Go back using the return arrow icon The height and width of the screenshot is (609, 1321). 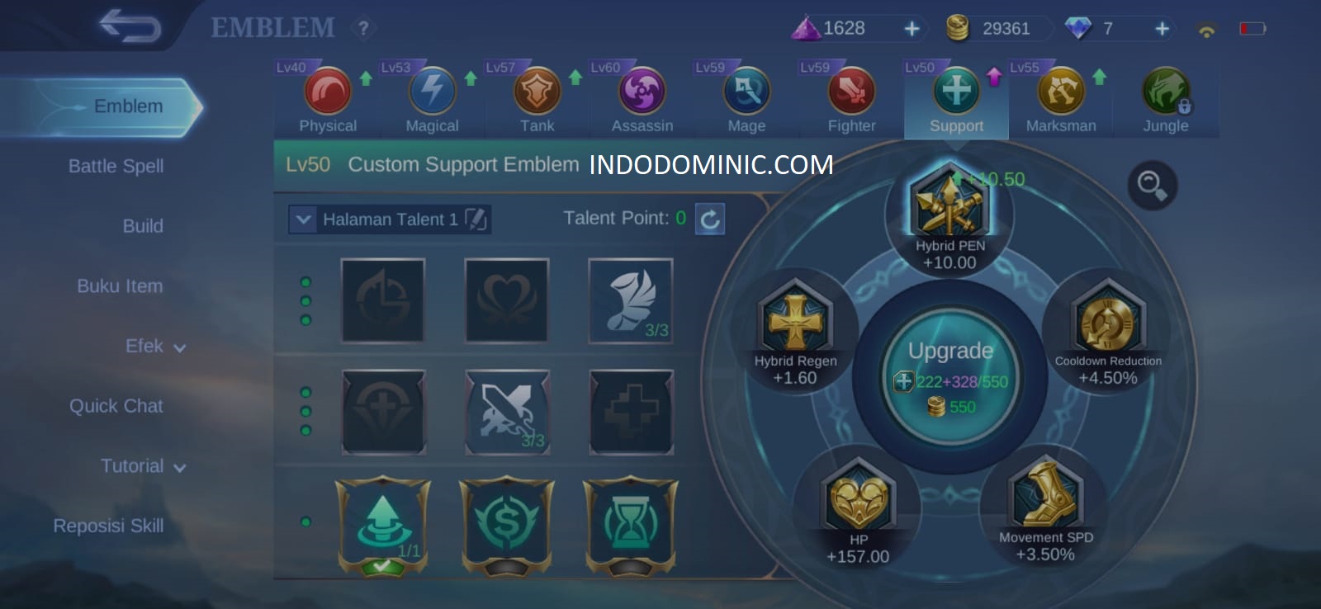point(130,26)
